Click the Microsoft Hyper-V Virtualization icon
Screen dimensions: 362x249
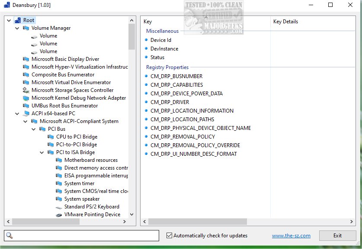[x=26, y=67]
